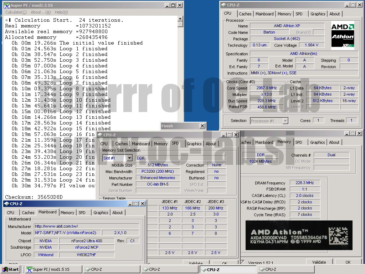Click the NF7-S/NF7 model field
The width and height of the screenshot is (365, 274).
pos(67,233)
